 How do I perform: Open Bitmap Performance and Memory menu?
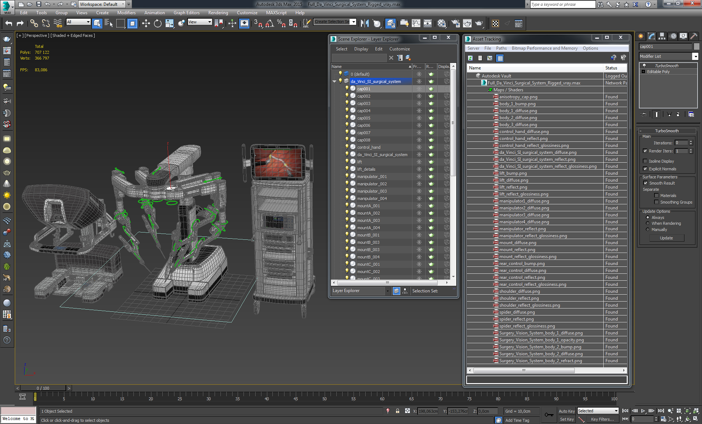544,48
